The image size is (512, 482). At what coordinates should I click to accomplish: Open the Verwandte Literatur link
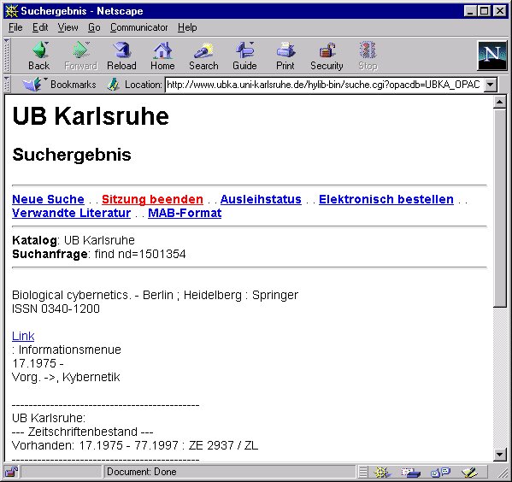point(71,213)
